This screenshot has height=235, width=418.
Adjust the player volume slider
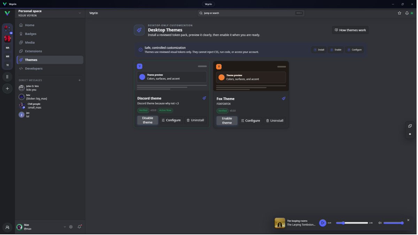[394, 223]
